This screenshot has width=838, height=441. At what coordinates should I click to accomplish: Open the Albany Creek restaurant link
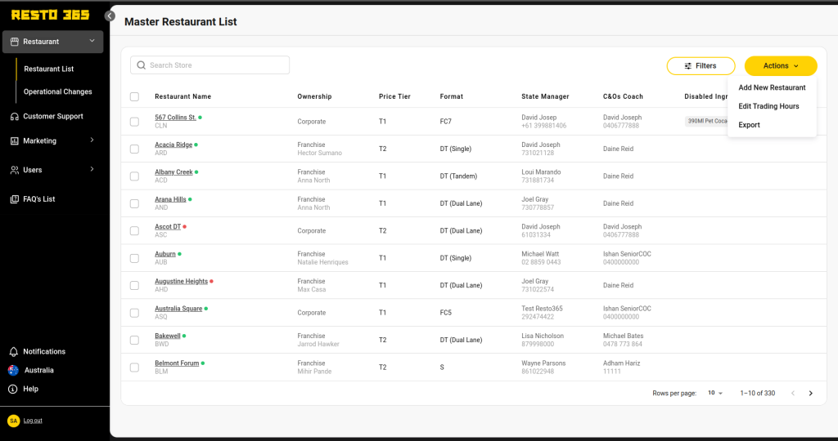[x=173, y=172]
